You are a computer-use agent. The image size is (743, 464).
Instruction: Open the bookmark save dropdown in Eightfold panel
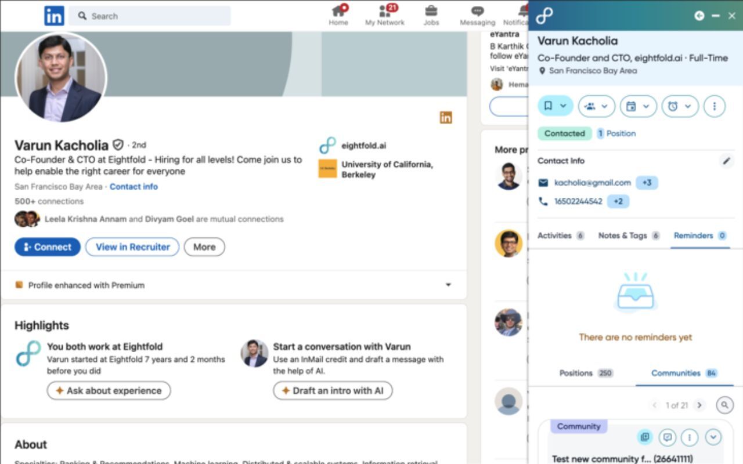(556, 106)
